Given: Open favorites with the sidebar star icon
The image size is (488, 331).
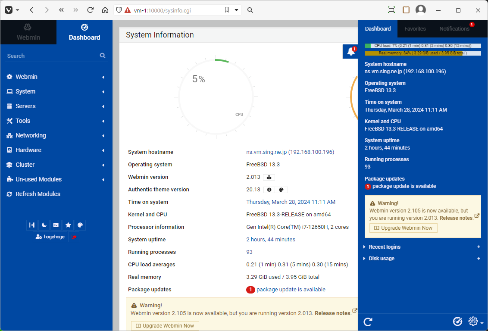Looking at the screenshot, I should (68, 225).
